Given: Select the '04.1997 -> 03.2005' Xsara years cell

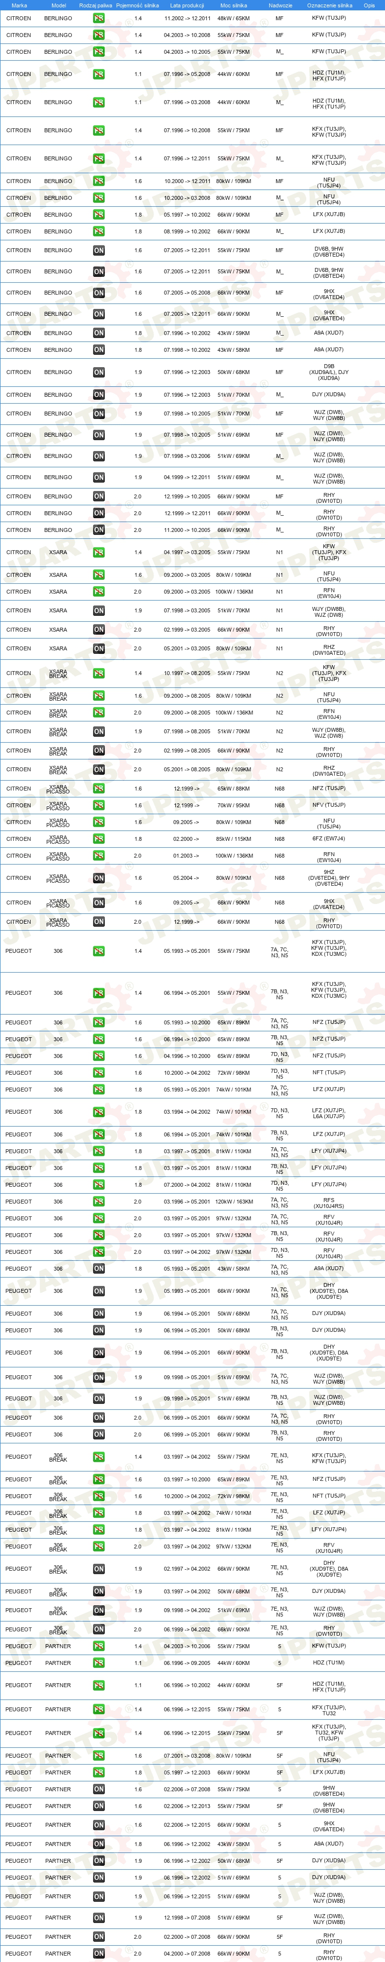Looking at the screenshot, I should click(187, 552).
